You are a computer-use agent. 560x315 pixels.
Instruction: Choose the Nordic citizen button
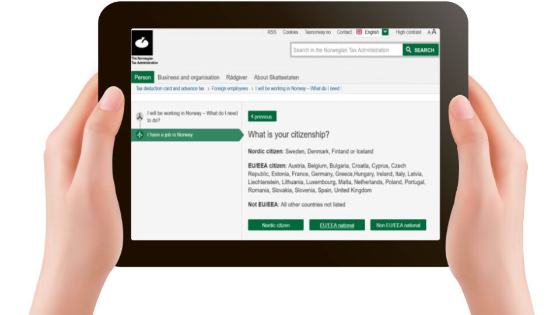[276, 225]
